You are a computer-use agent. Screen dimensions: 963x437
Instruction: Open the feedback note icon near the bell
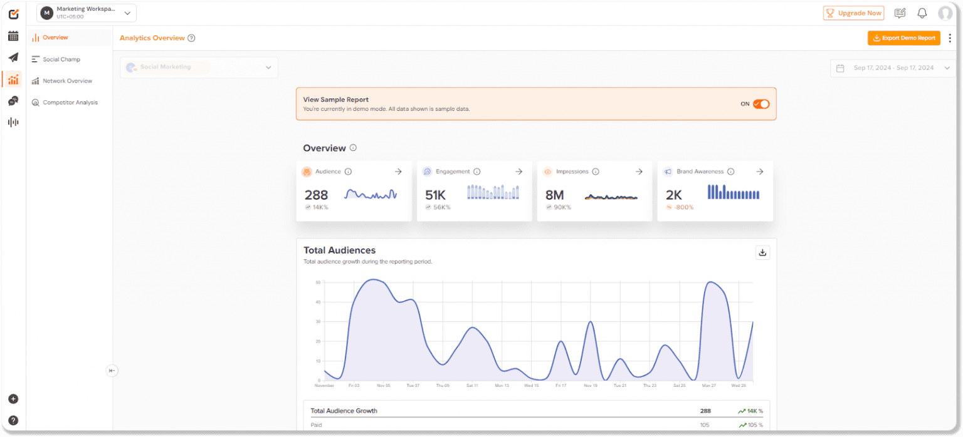point(900,13)
